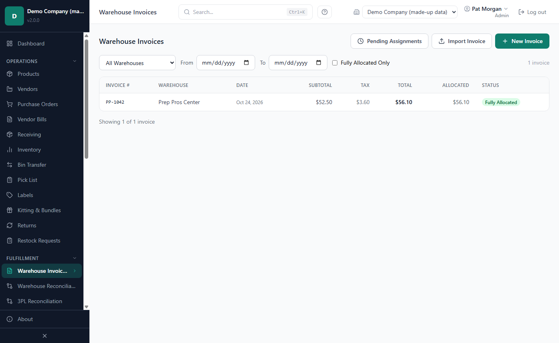
Task: Click the Kitting & Bundles gift icon
Action: (x=10, y=210)
